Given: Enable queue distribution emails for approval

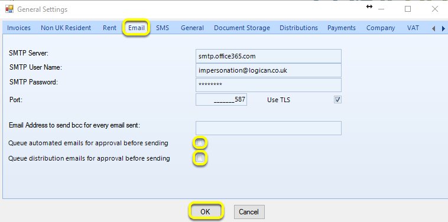Looking at the screenshot, I should pos(200,158).
